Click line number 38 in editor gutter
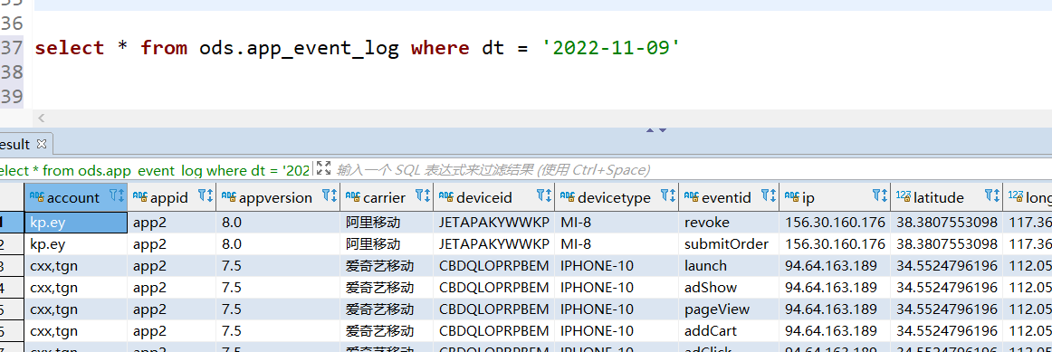The width and height of the screenshot is (1052, 352). point(12,71)
